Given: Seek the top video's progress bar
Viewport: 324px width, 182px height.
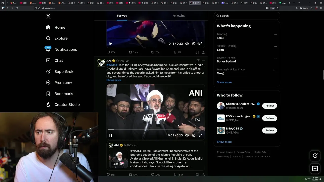Looking at the screenshot, I should pos(155,38).
